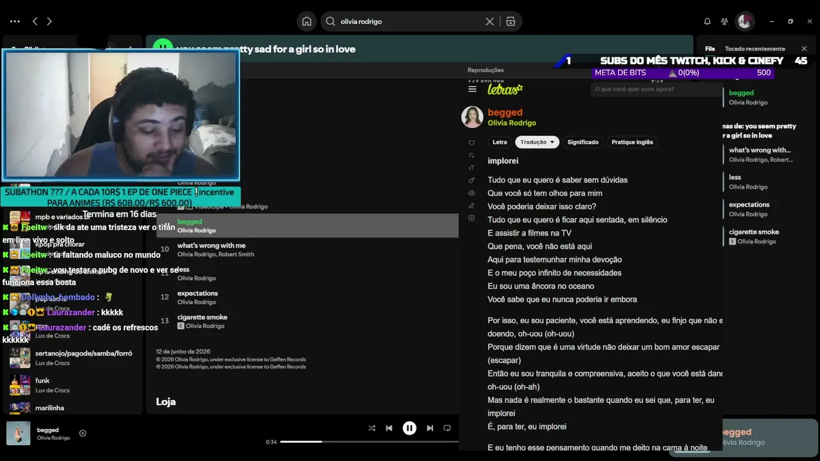820x461 pixels.
Task: Toggle shuffle playback
Action: point(372,428)
